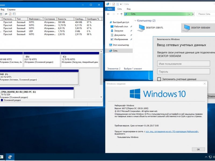Click the scroll up arrow in Disk Management graphical pane

pyautogui.click(x=101, y=52)
